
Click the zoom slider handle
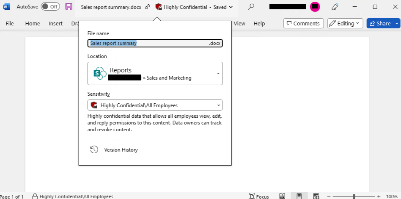click(354, 196)
